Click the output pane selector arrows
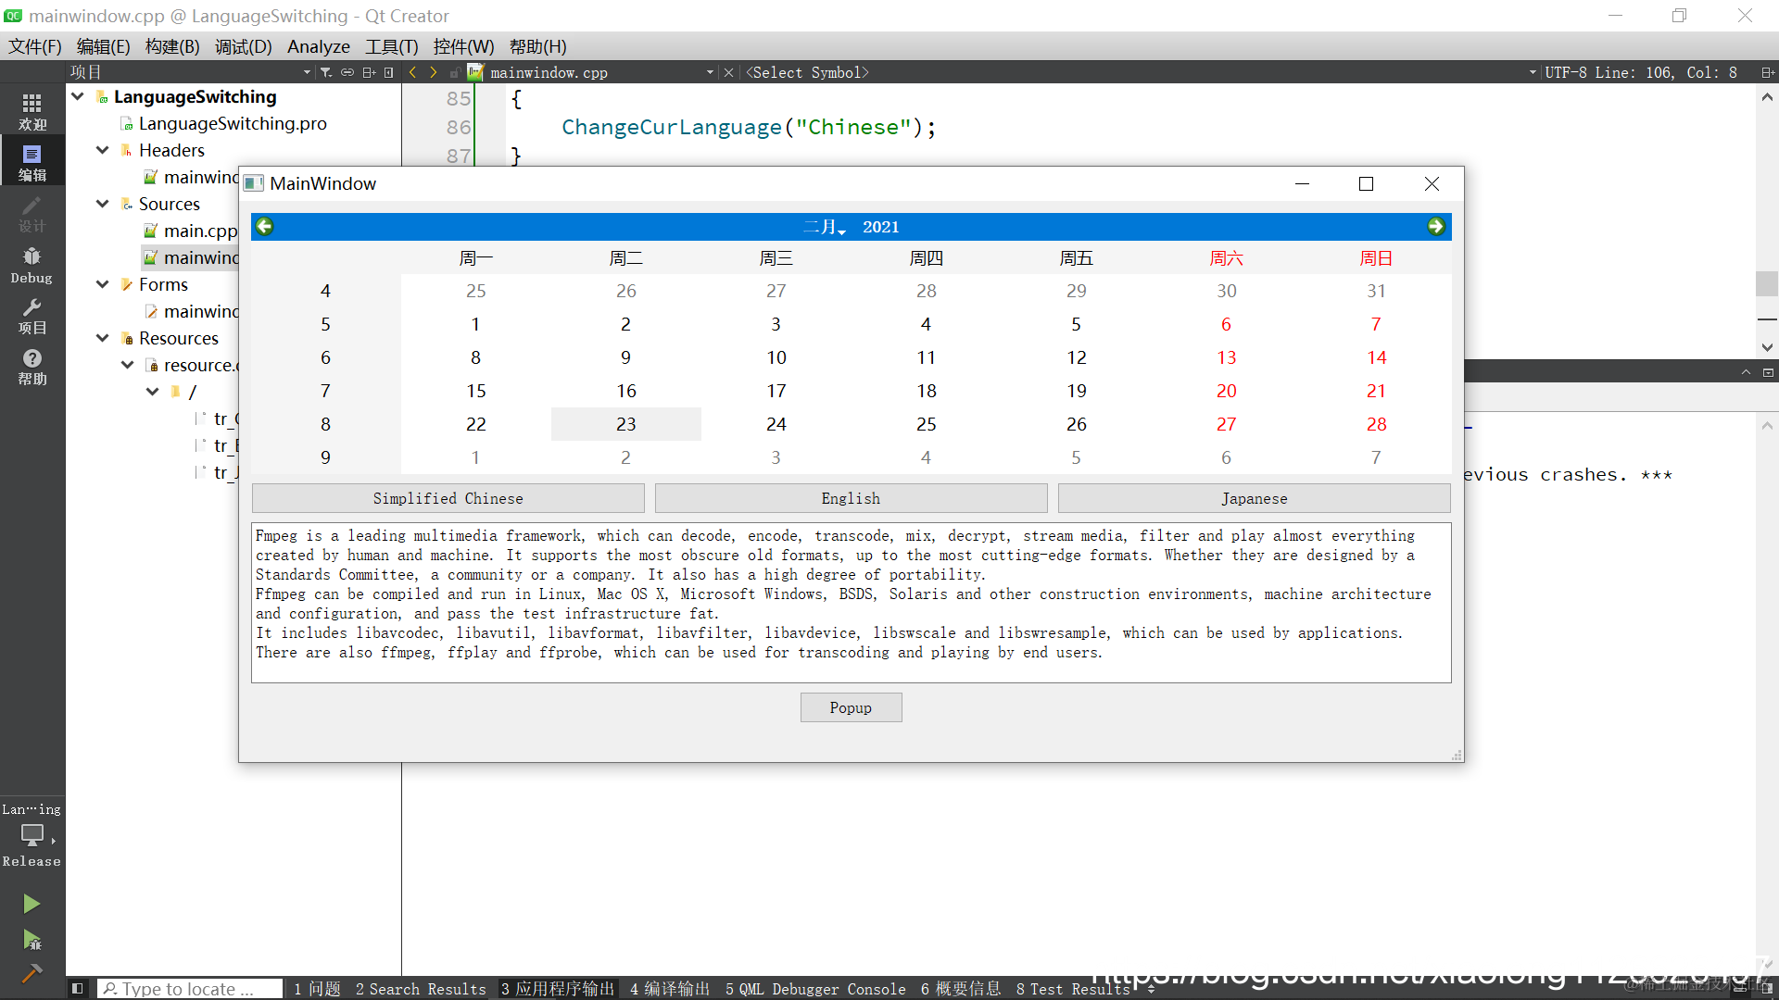Screen dimensions: 1779x1000 point(1152,989)
